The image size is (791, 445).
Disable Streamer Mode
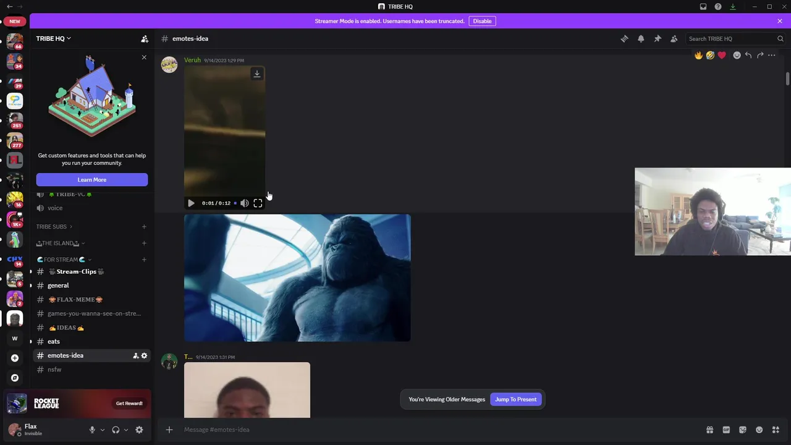[x=482, y=21]
